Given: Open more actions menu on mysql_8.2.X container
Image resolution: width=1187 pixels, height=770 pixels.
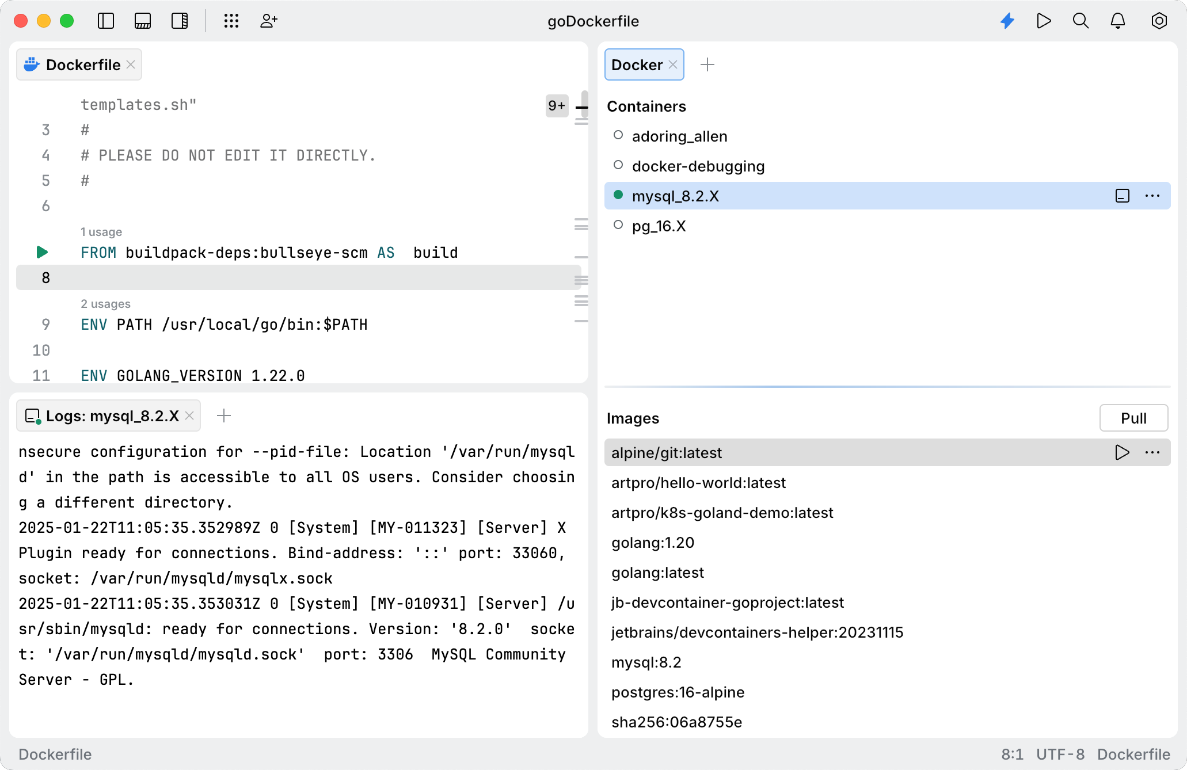Looking at the screenshot, I should [1152, 196].
